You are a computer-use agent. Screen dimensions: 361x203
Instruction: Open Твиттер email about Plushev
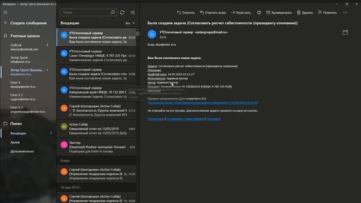96,147
